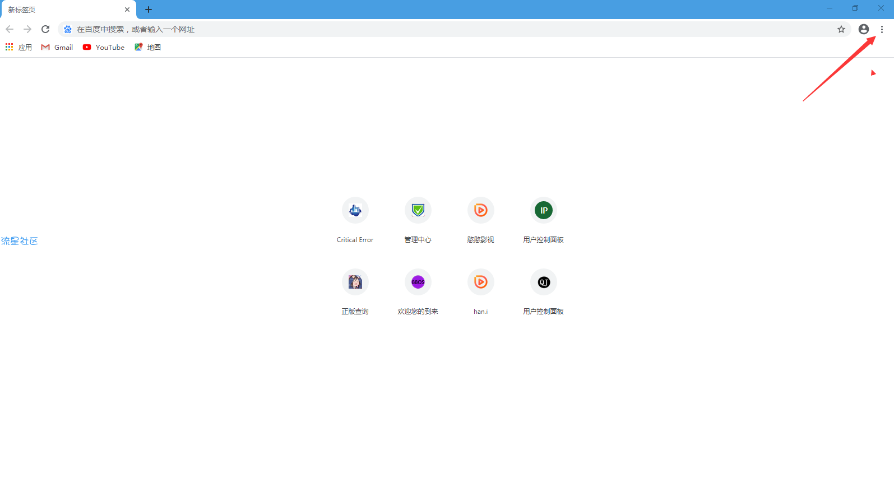Open the Chrome three-dot menu

[x=882, y=29]
